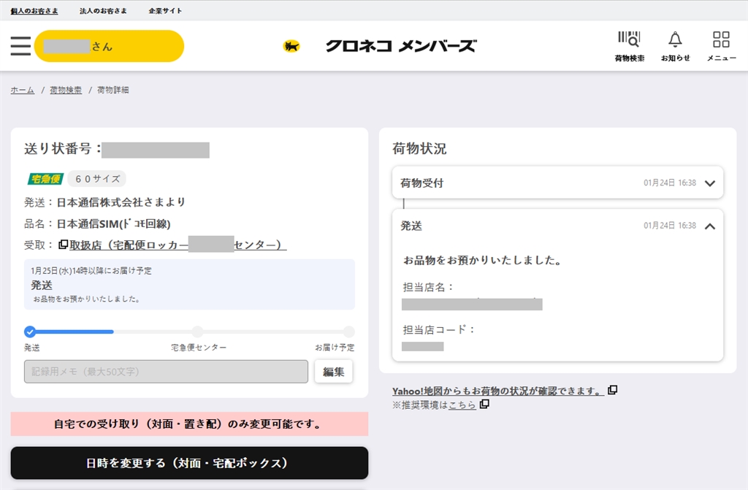The image size is (748, 490).
Task: Go to ホーム breadcrumb link
Action: 23,90
